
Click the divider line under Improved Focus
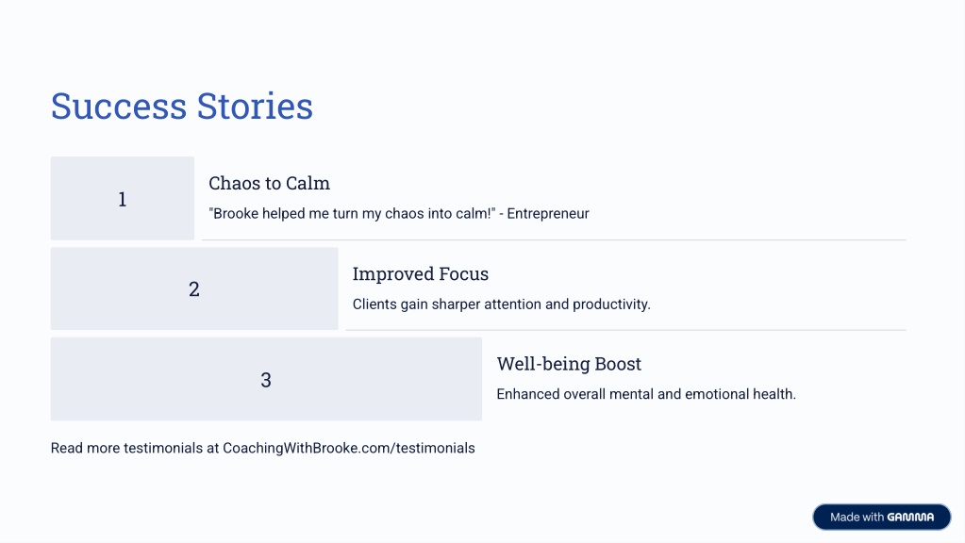pyautogui.click(x=626, y=330)
